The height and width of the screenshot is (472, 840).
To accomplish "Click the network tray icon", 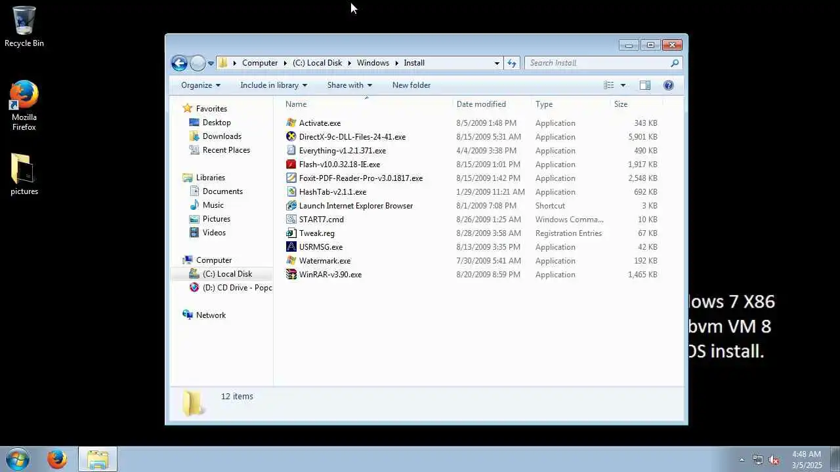I will (x=758, y=460).
